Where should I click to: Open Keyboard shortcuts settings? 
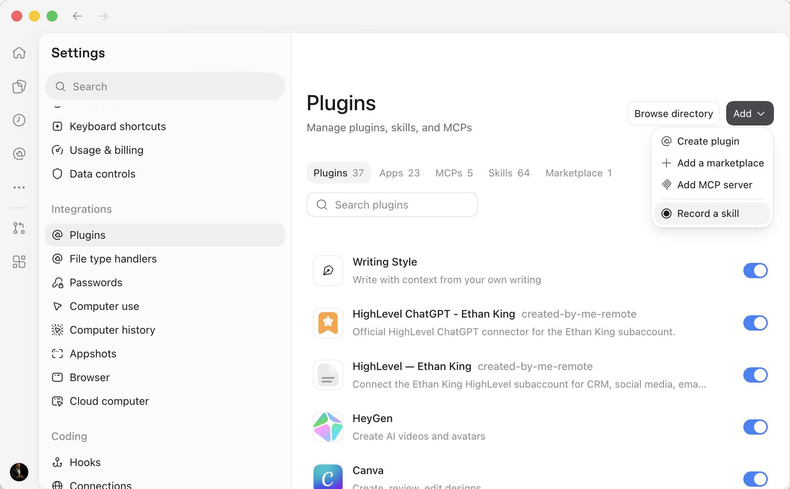click(x=165, y=126)
